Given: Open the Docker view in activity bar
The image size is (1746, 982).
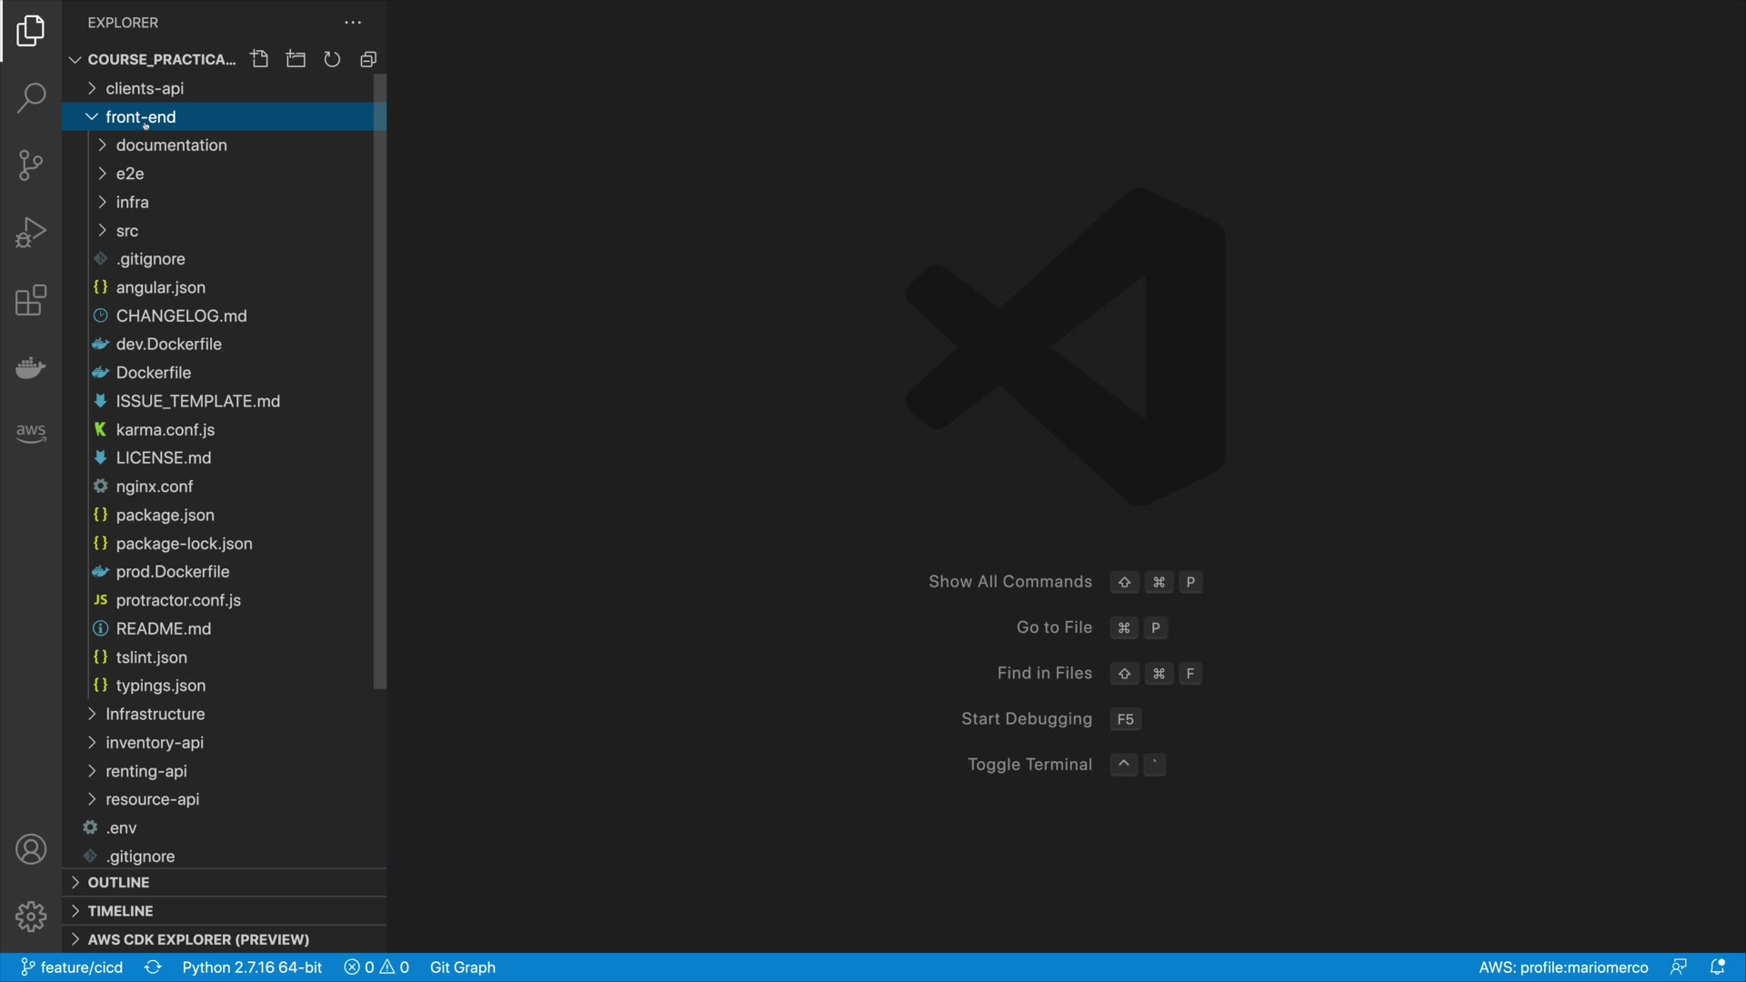Looking at the screenshot, I should (31, 368).
